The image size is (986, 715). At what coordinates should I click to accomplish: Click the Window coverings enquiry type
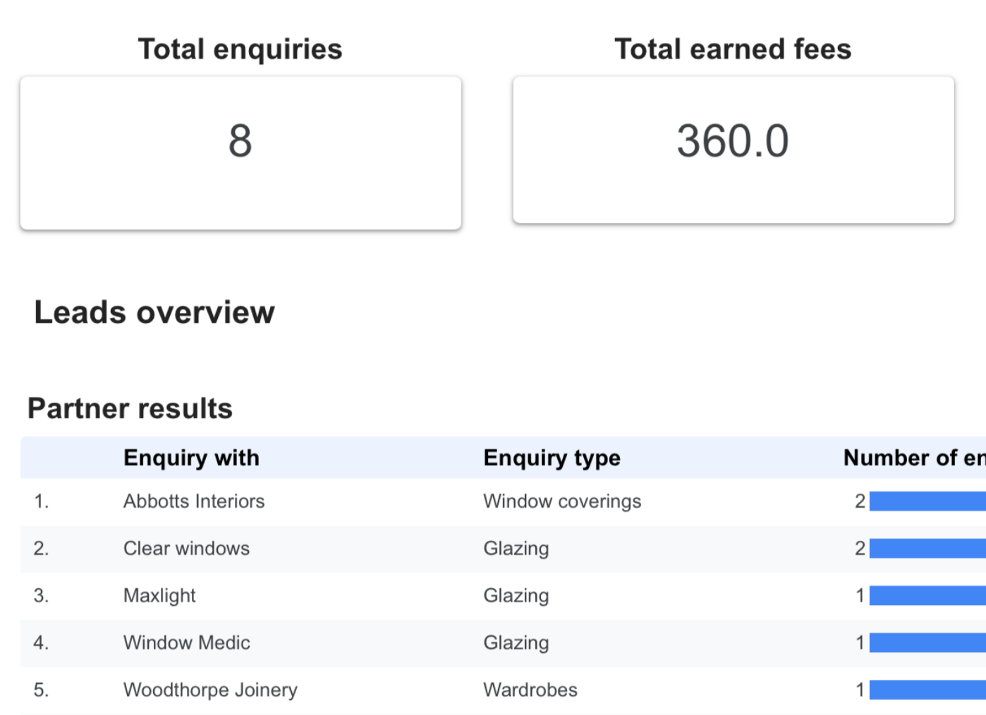tap(562, 501)
